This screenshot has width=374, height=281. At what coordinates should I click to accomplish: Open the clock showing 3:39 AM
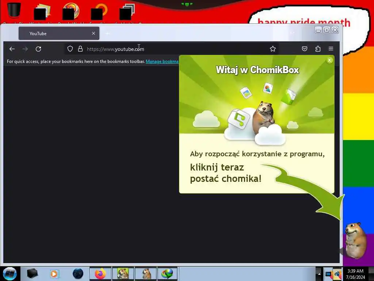(x=355, y=274)
